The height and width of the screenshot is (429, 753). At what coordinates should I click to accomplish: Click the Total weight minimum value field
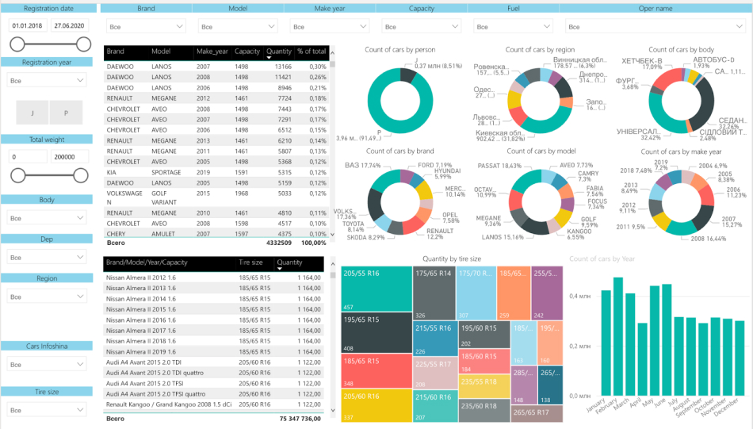[x=28, y=156]
